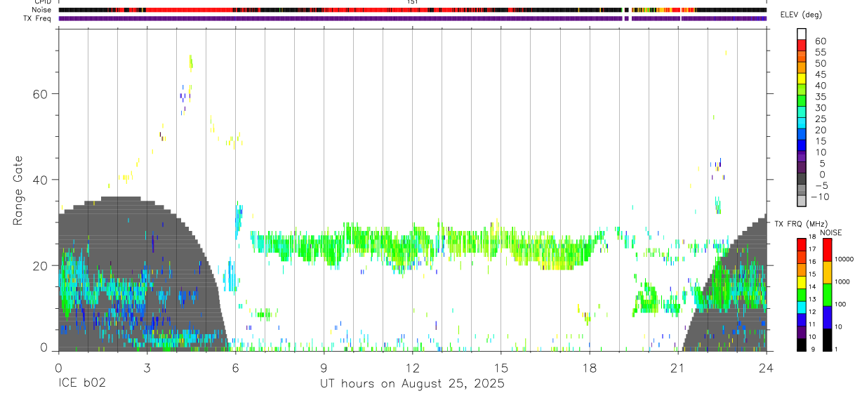Click the 10000 label on the NOISE scale
Viewport: 862px width, 398px height.
point(844,260)
